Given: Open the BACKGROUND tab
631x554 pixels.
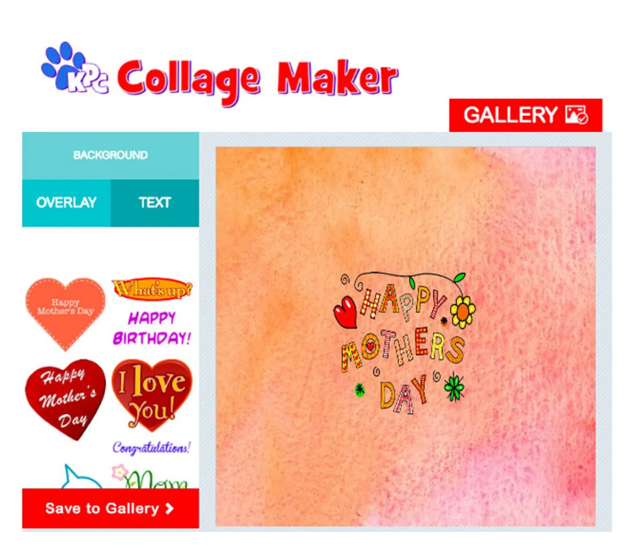Looking at the screenshot, I should click(x=111, y=155).
